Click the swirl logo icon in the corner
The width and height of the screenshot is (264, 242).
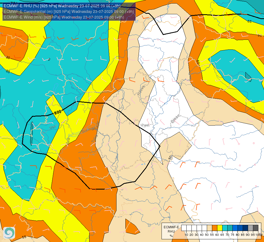9,233
